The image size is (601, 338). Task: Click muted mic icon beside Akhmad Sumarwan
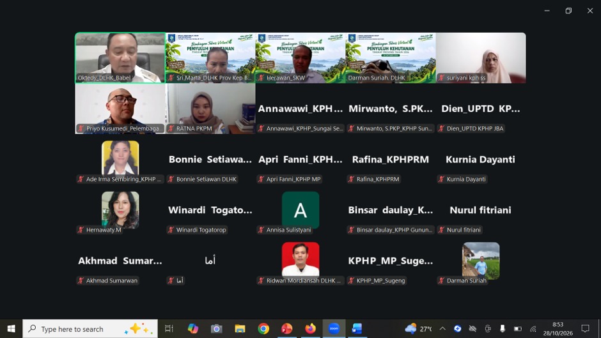pos(81,280)
